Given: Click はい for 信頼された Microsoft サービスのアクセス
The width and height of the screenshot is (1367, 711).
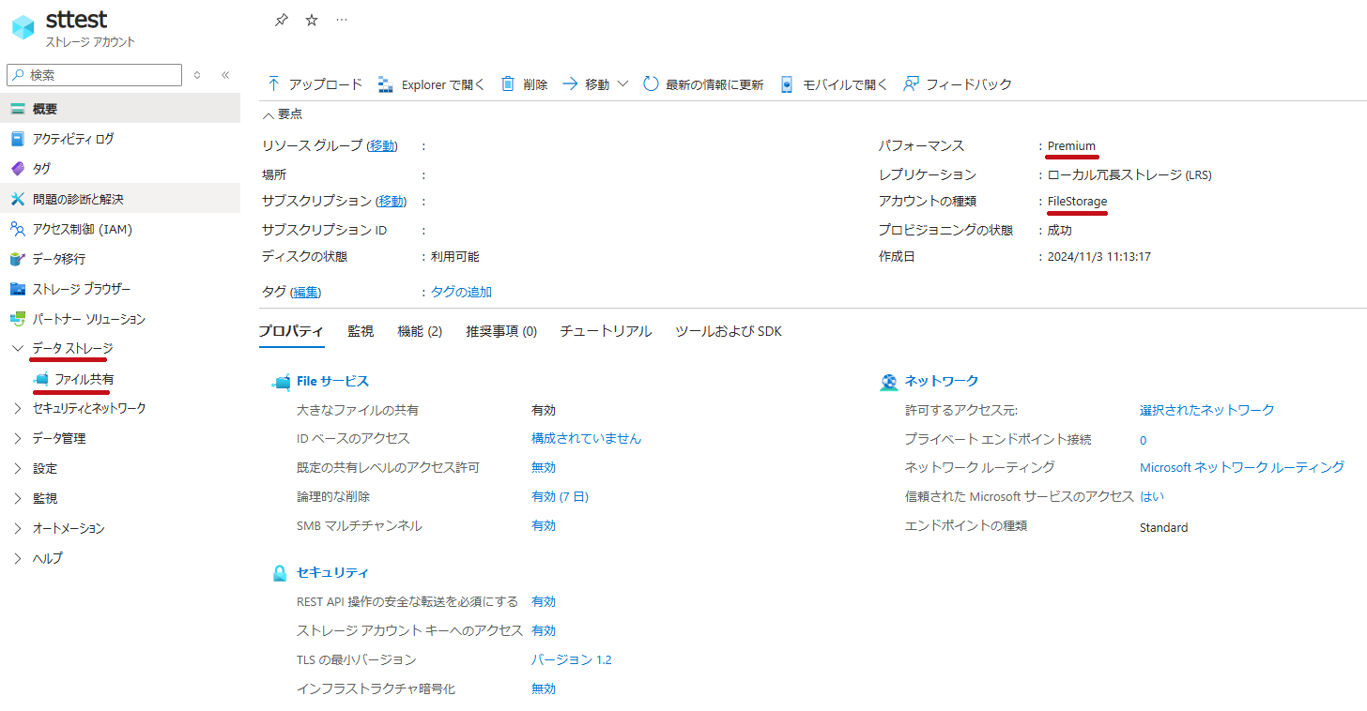Looking at the screenshot, I should (x=1152, y=496).
